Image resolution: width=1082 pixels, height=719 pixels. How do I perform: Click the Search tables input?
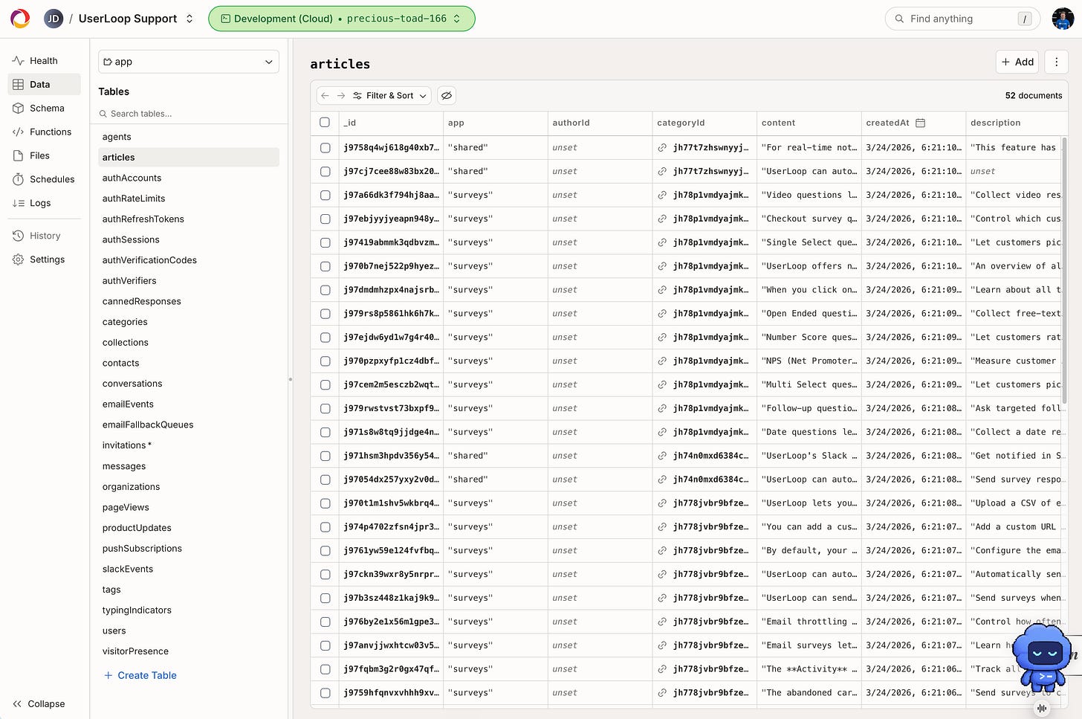[x=189, y=114]
